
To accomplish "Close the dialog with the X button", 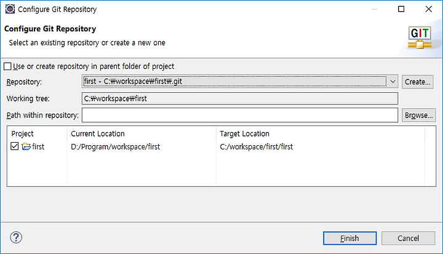I will pos(429,9).
